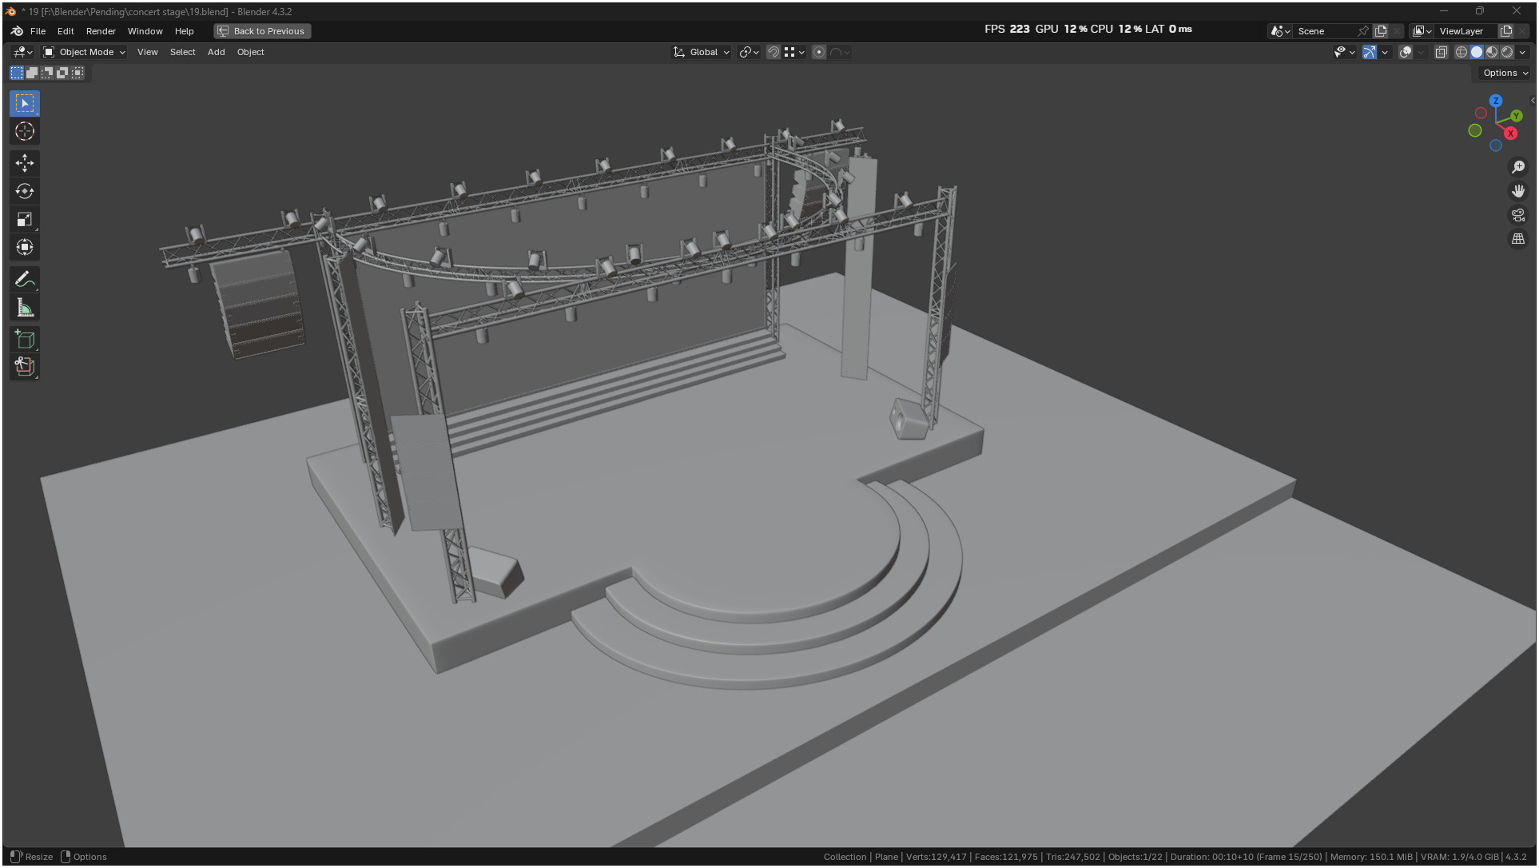Select the Cursor tool in toolbar

(x=25, y=131)
